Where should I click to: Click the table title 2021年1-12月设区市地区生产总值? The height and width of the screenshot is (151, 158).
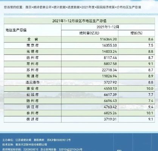pos(79,21)
